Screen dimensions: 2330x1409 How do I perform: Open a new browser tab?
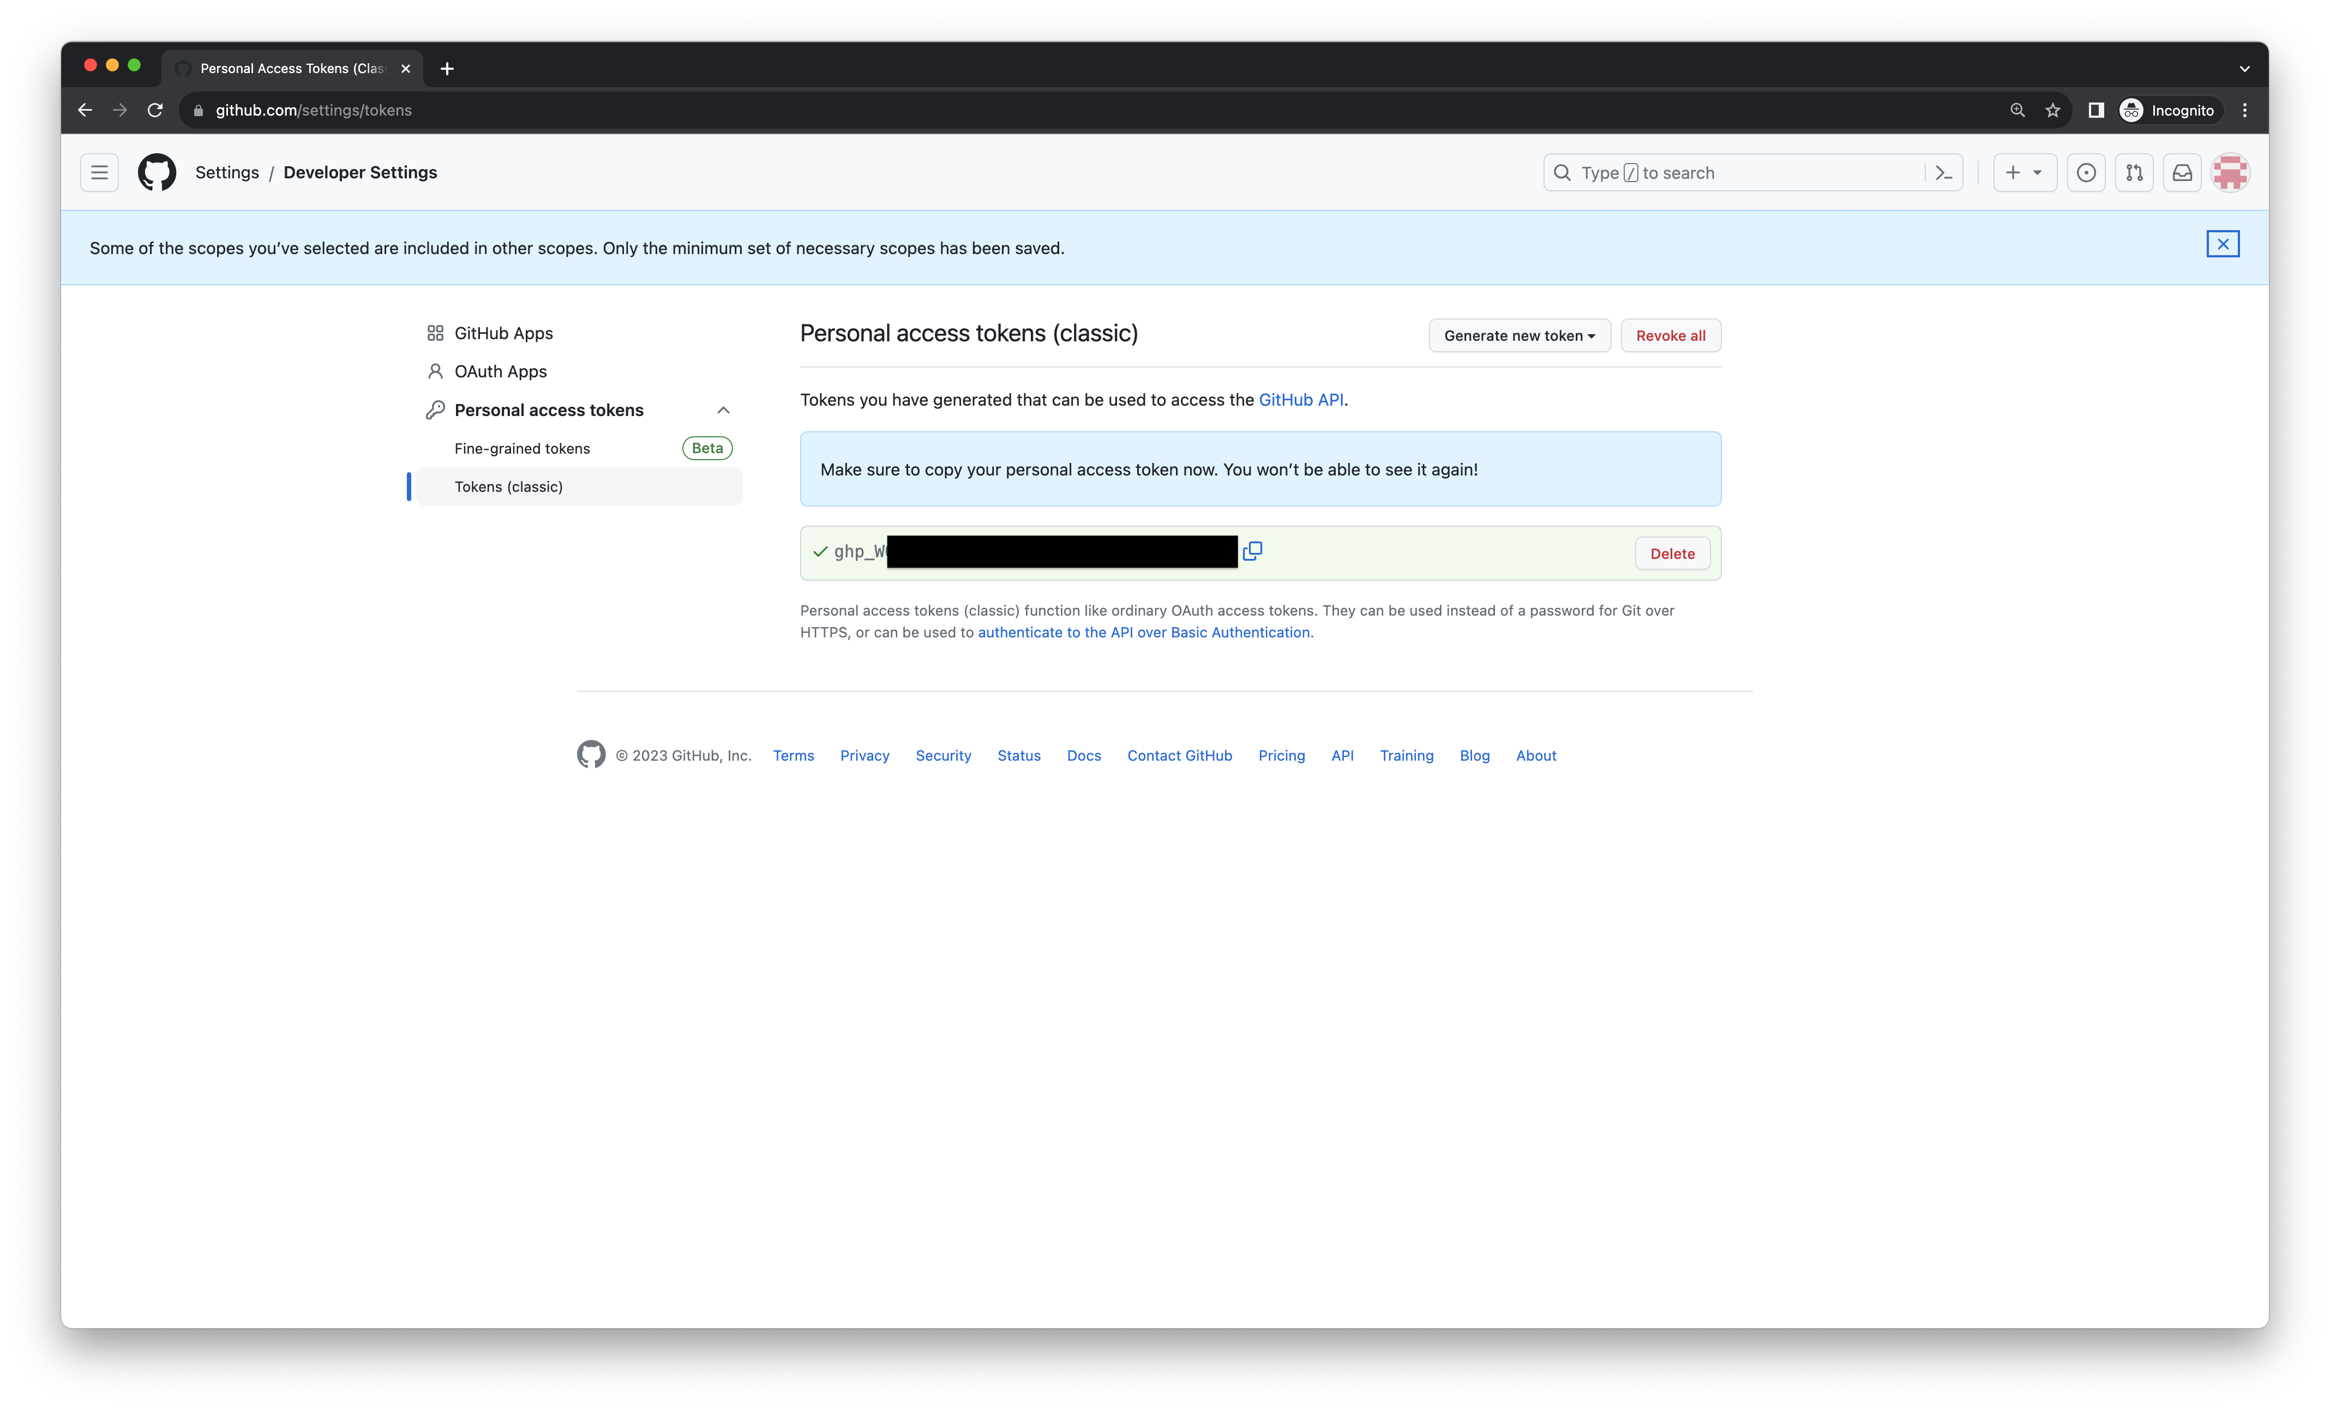coord(447,68)
